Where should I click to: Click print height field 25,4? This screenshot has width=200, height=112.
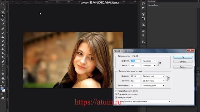pyautogui.click(x=135, y=81)
